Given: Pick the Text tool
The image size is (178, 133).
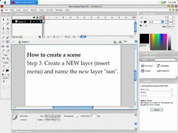Looking at the screenshot, I should click(x=8, y=28).
